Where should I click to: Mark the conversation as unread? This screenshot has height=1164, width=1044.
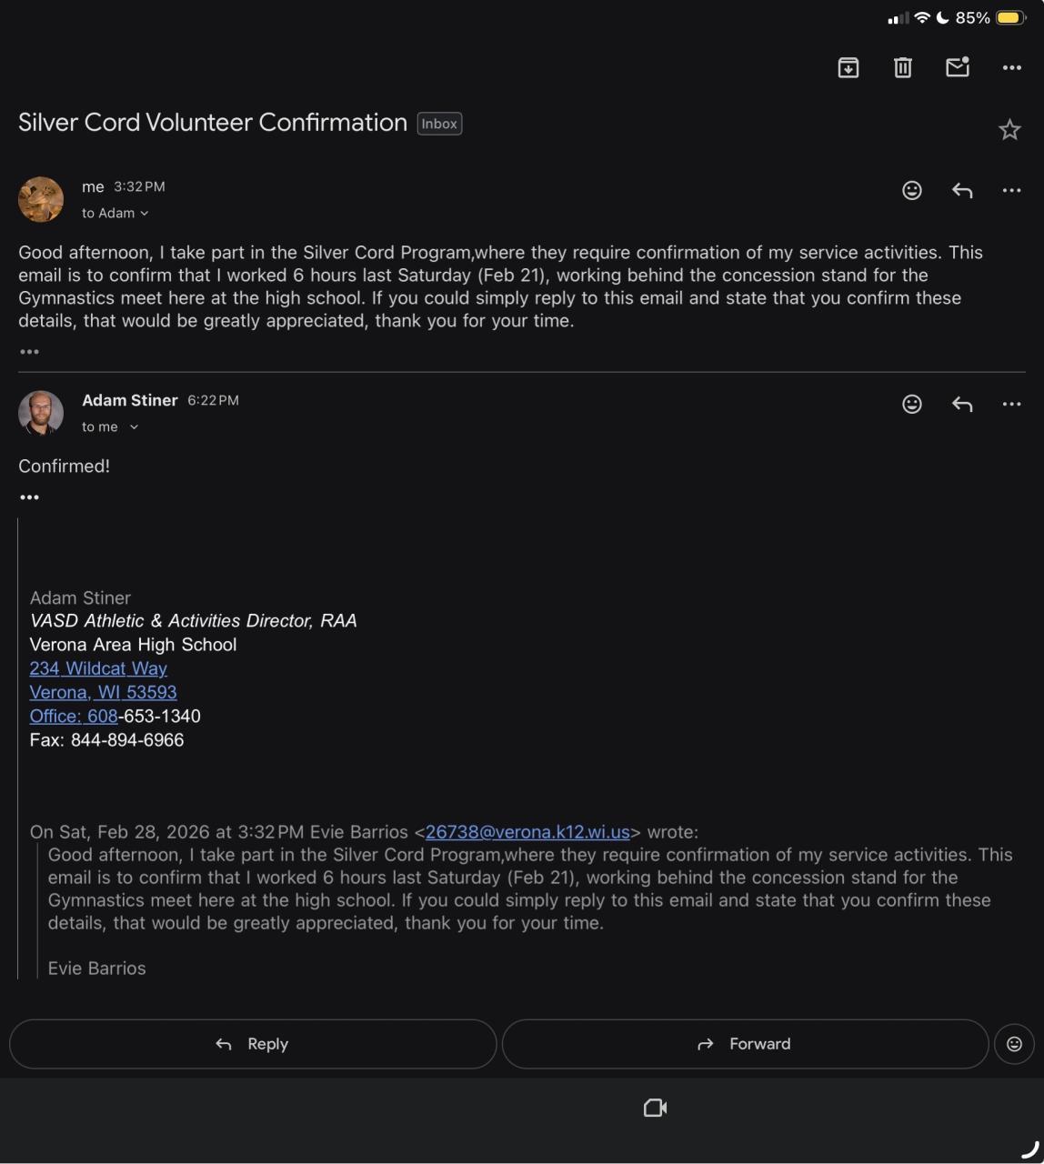(957, 67)
